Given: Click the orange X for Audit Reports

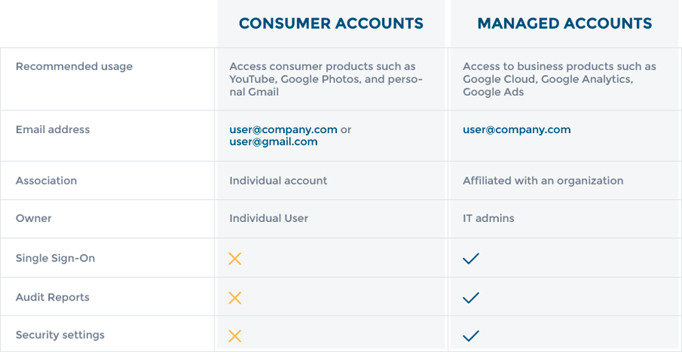Looking at the screenshot, I should pos(235,298).
